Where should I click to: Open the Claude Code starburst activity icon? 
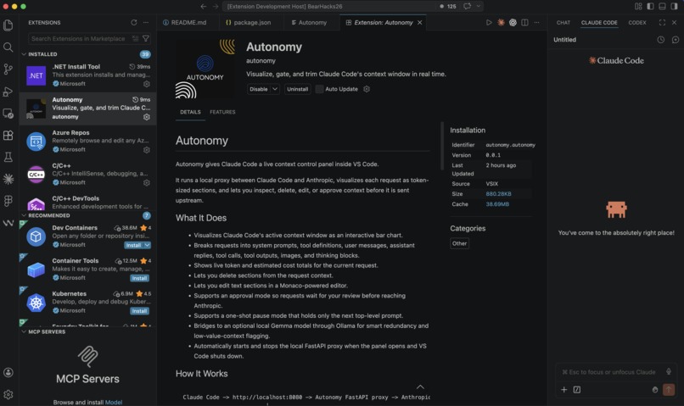tap(8, 179)
